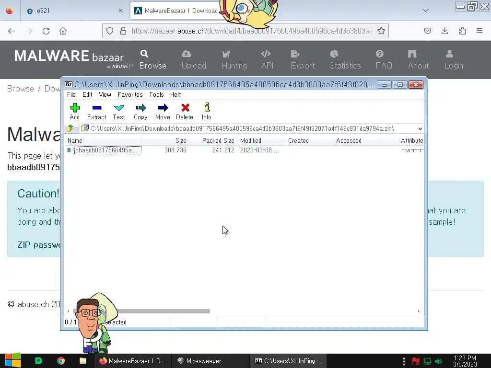
Task: Close the e621 browser tab
Action: [121, 11]
